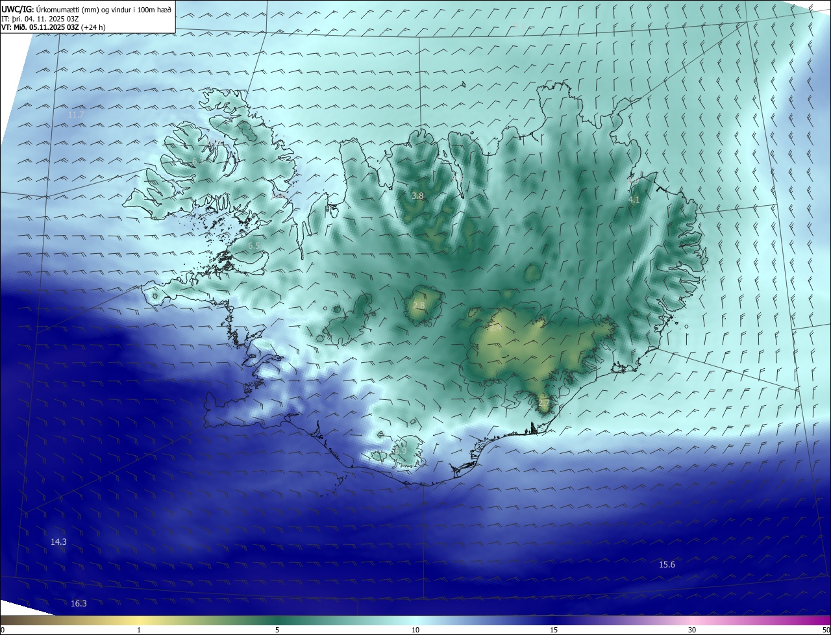Click the 16.3 value label
Viewport: 831px width, 635px height.
(x=79, y=604)
